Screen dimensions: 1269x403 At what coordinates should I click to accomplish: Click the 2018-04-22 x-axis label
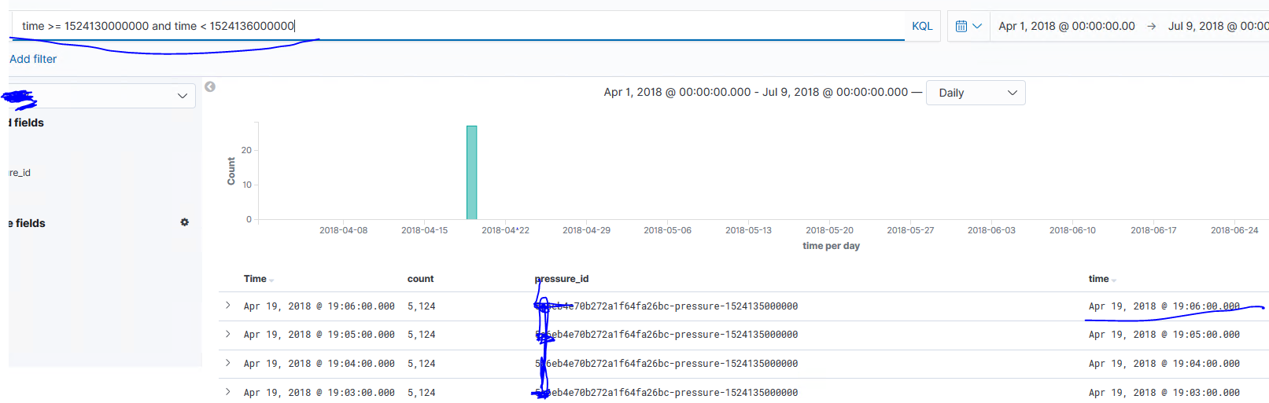pos(505,230)
